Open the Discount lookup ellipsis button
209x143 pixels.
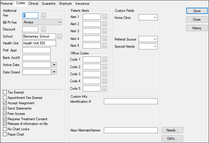tap(43, 29)
